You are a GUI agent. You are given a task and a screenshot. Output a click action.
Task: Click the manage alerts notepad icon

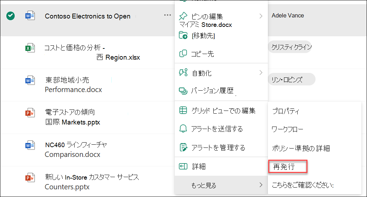click(x=183, y=147)
